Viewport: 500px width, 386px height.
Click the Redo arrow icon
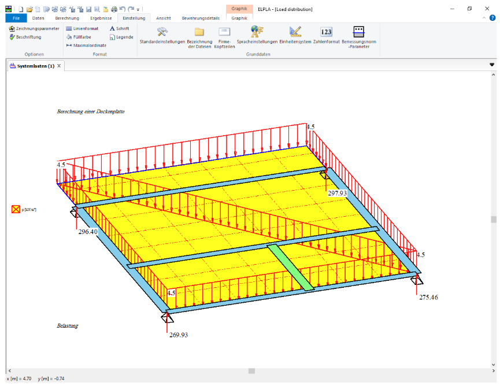131,9
